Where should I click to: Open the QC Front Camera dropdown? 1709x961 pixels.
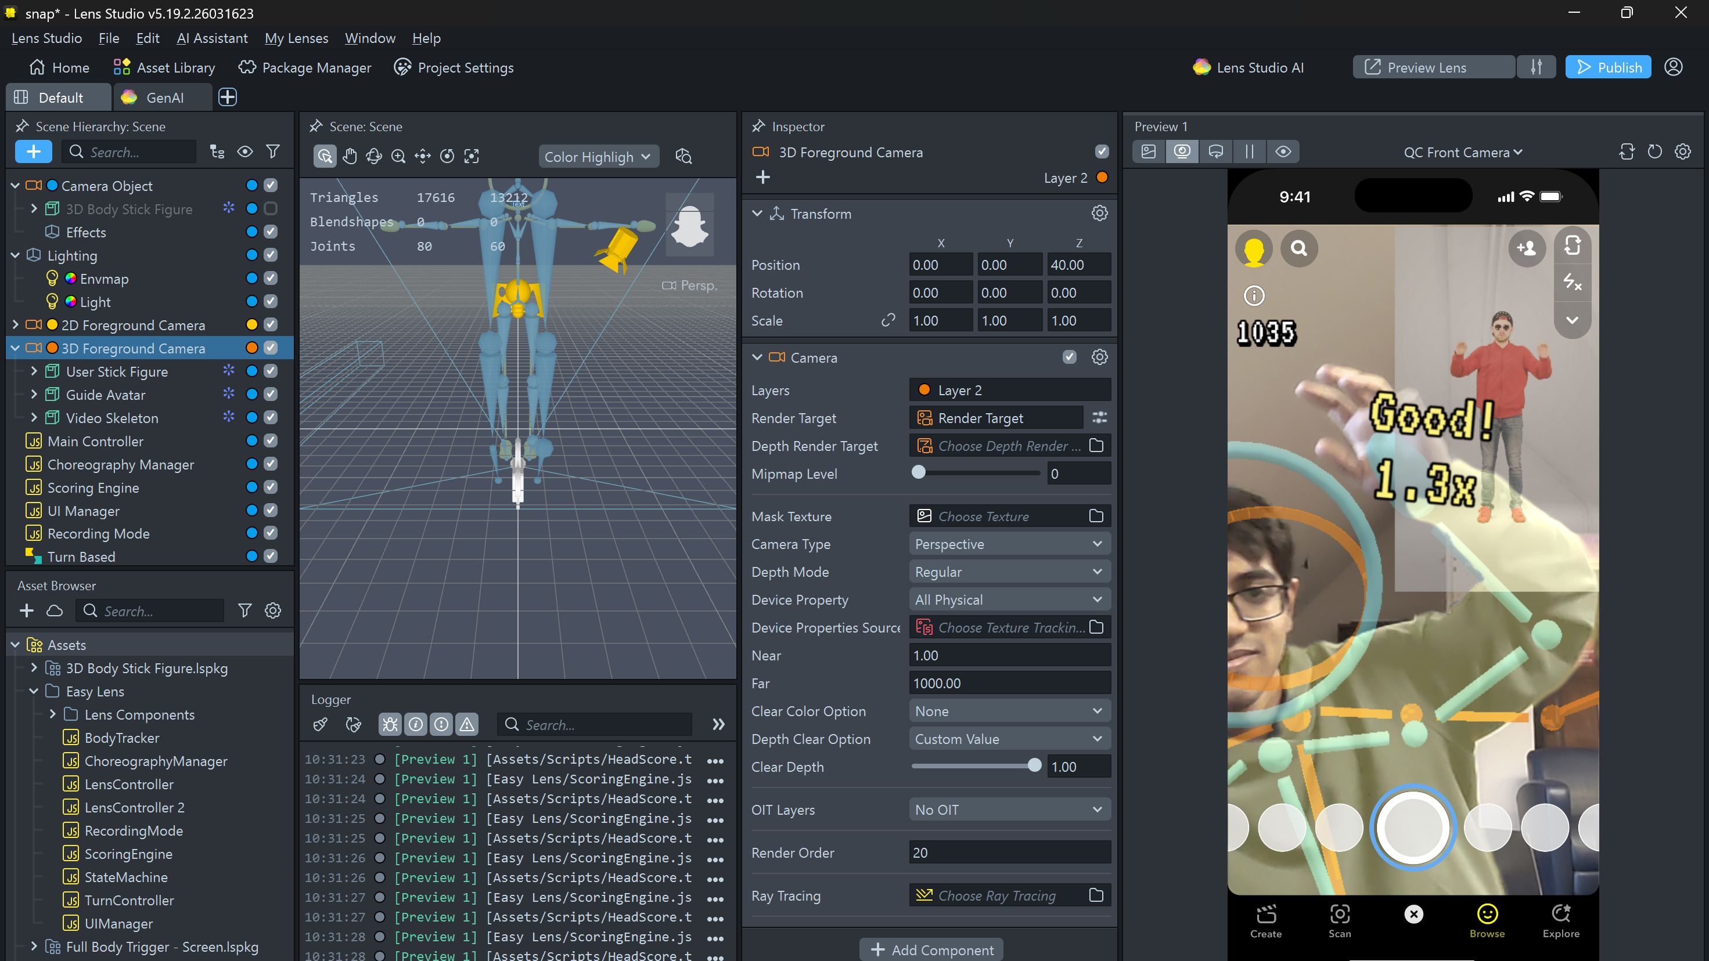(1462, 153)
